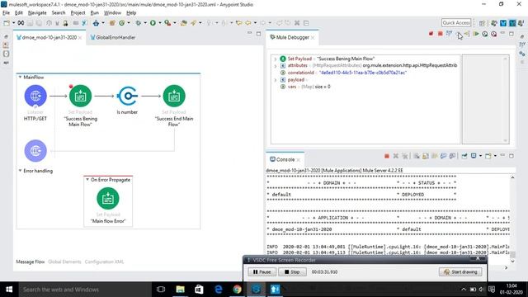528x297 pixels.
Task: Open the Console display dropdown arrow
Action: (480, 156)
